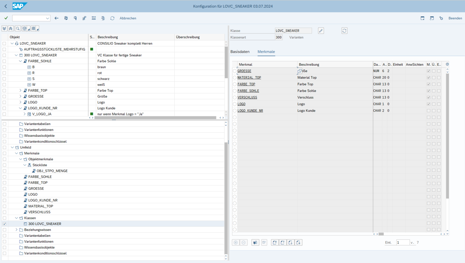Select the radio button for LOGO_KUNDE_NR row
Viewport: 465px width, 263px height.
tap(235, 111)
